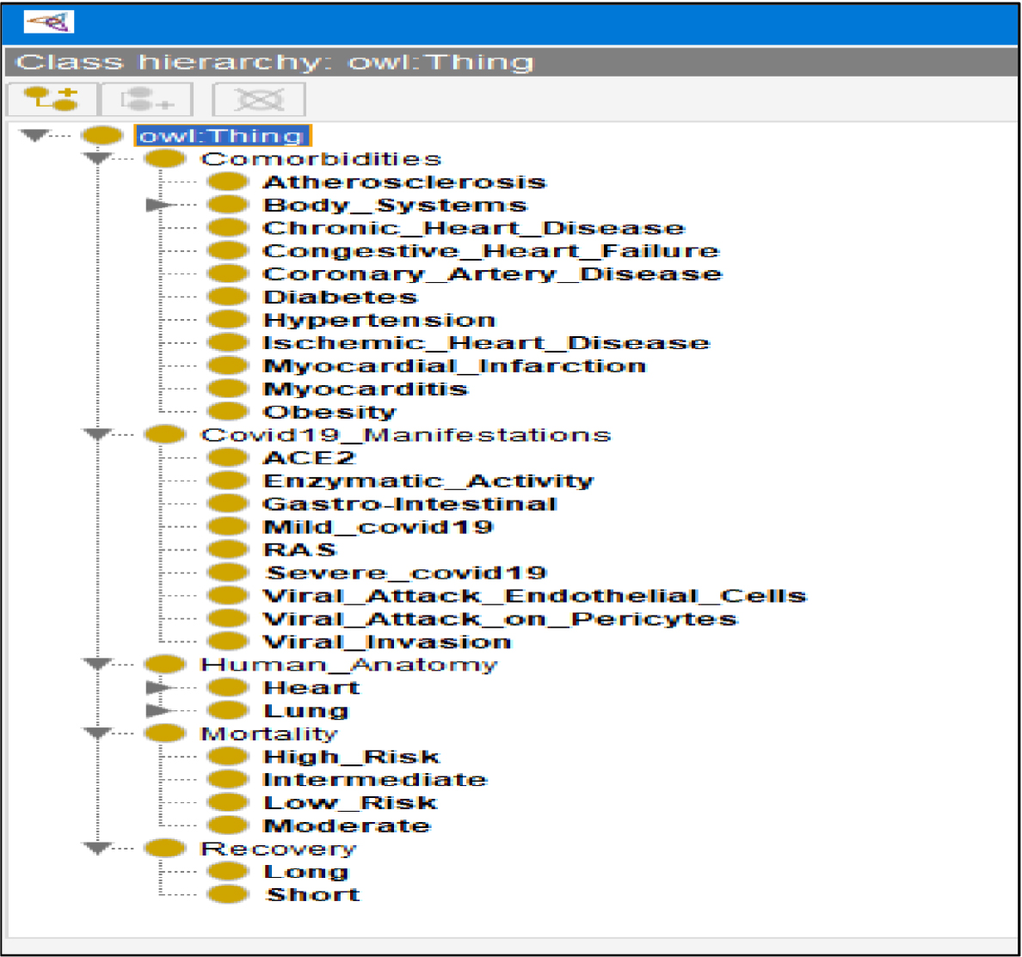Click the delete class toolbar icon

click(259, 99)
